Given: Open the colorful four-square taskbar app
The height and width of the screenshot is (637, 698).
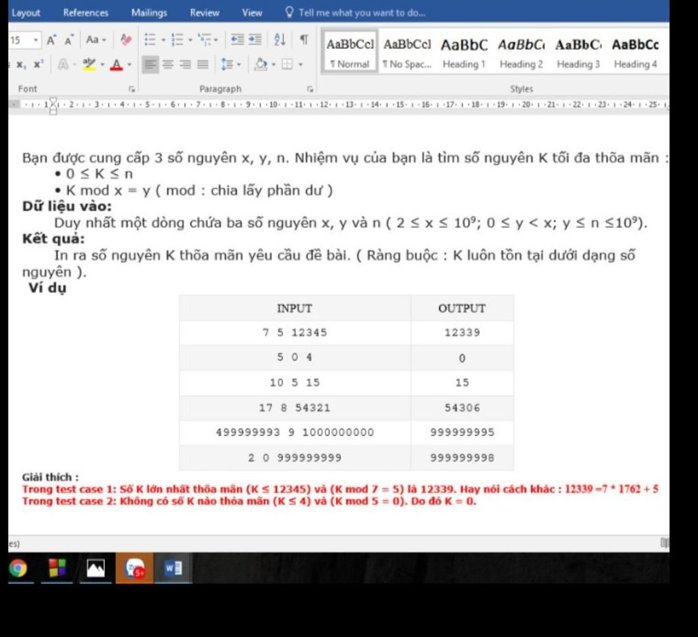Looking at the screenshot, I should coord(57,568).
